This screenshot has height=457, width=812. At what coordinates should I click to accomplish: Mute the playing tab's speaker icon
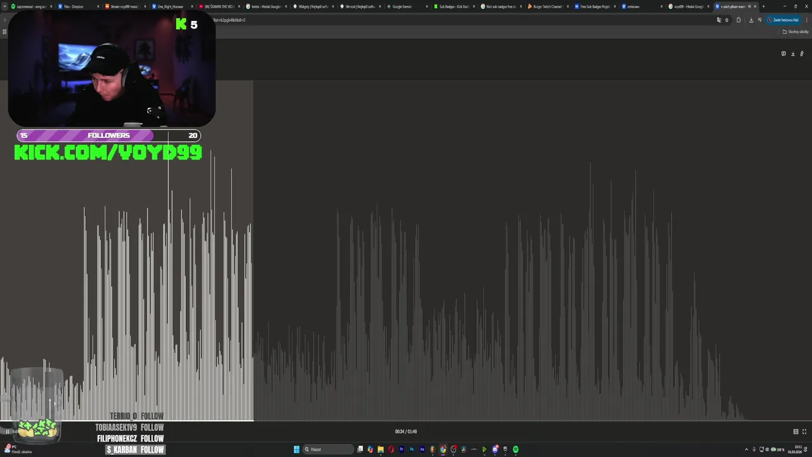point(749,6)
